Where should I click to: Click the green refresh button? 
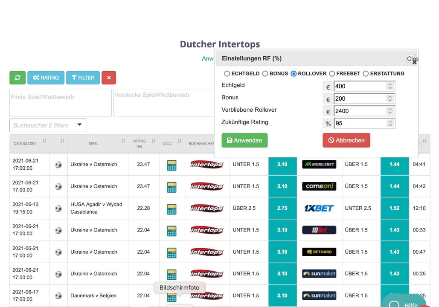coord(17,78)
